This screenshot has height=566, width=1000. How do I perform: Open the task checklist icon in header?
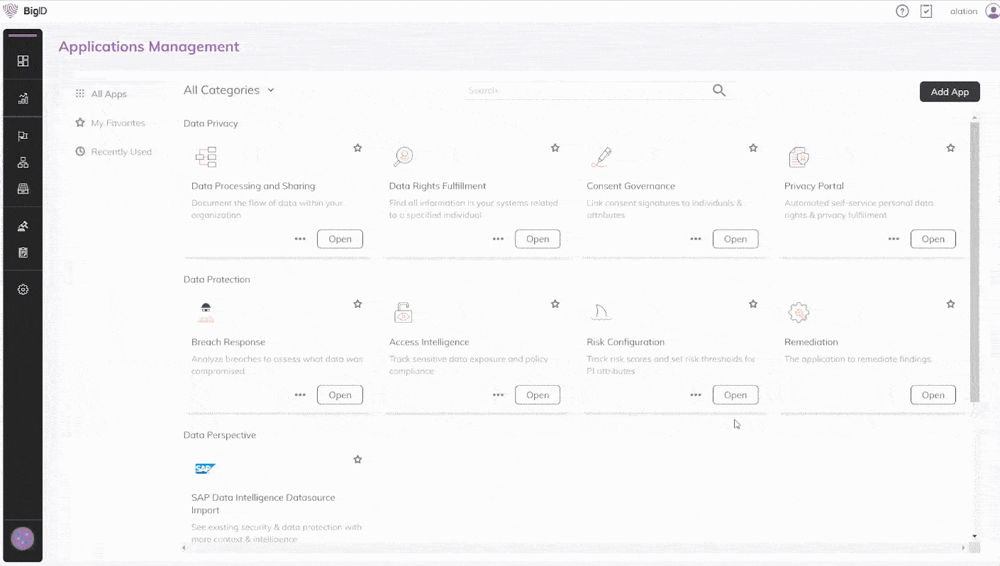[926, 11]
